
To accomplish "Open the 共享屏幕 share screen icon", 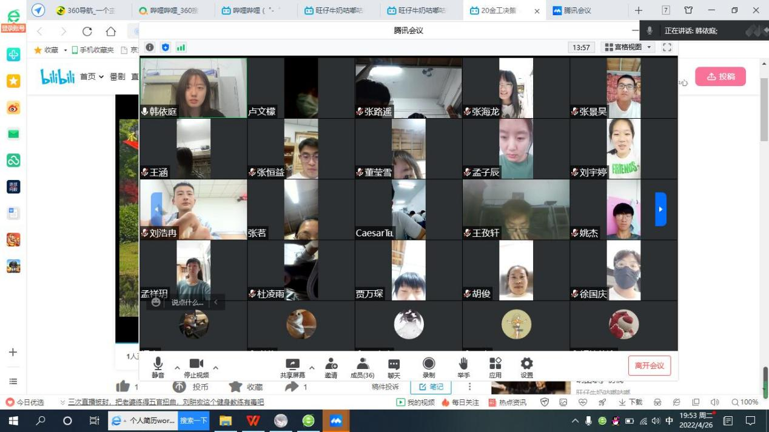I will [293, 367].
